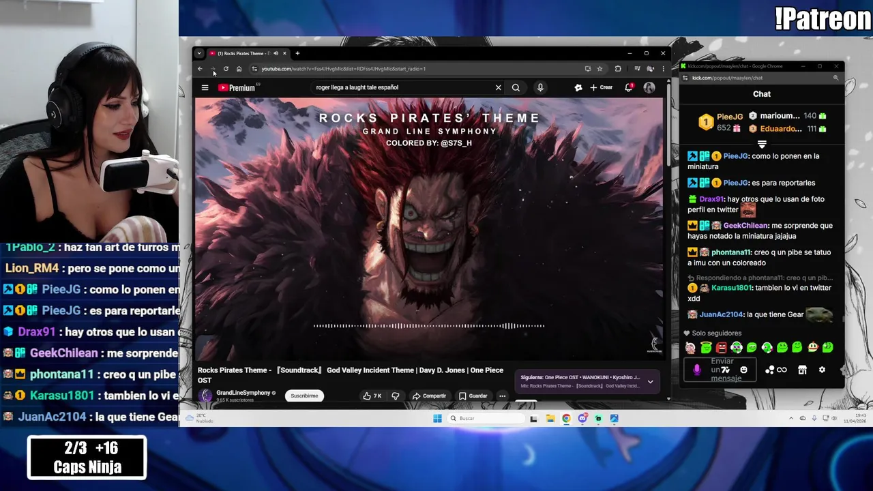Screen dimensions: 873x491
Task: Dislike the video with thumbs down
Action: tap(395, 396)
